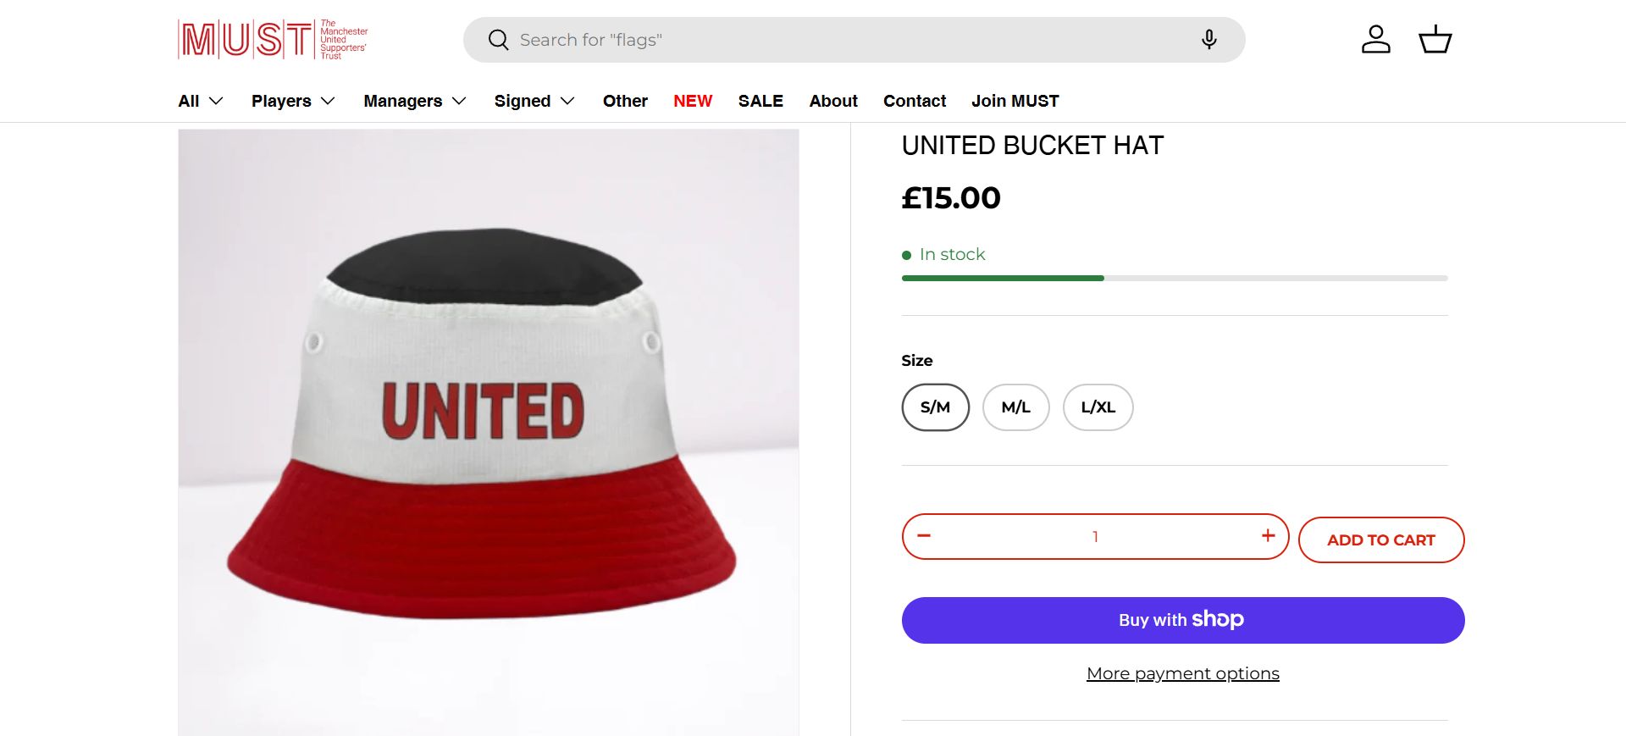Open the account profile icon
This screenshot has height=736, width=1626.
pyautogui.click(x=1375, y=40)
